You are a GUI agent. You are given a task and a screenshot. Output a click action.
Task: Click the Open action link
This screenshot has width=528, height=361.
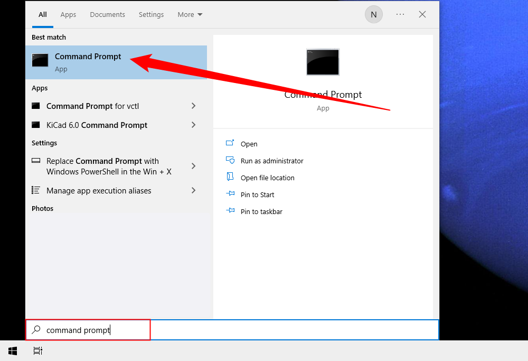pos(249,144)
